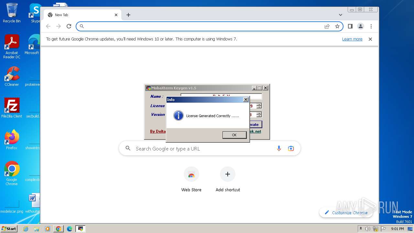The height and width of the screenshot is (233, 414).
Task: Click the Customize Chrome button
Action: pyautogui.click(x=346, y=213)
